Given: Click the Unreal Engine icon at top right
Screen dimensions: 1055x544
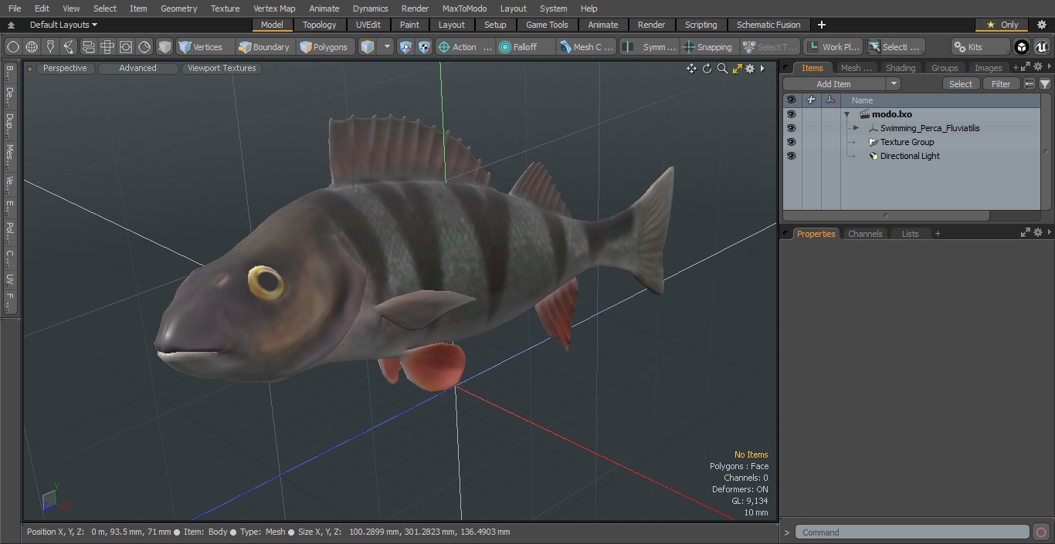Looking at the screenshot, I should (1042, 47).
